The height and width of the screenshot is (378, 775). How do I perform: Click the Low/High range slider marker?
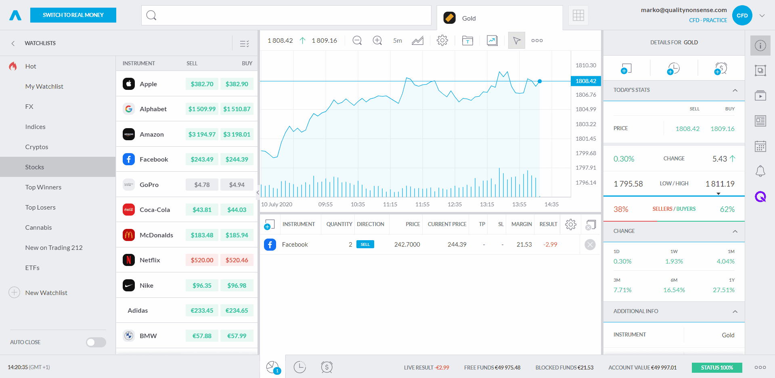click(x=718, y=194)
